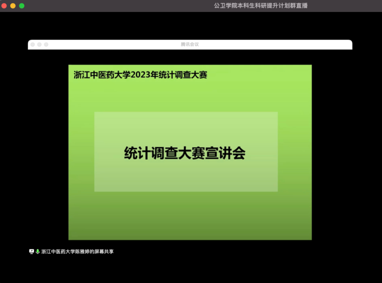The width and height of the screenshot is (382, 283).
Task: Click the 公卫学院本科生科研提升计划群直播 window title
Action: [x=261, y=6]
